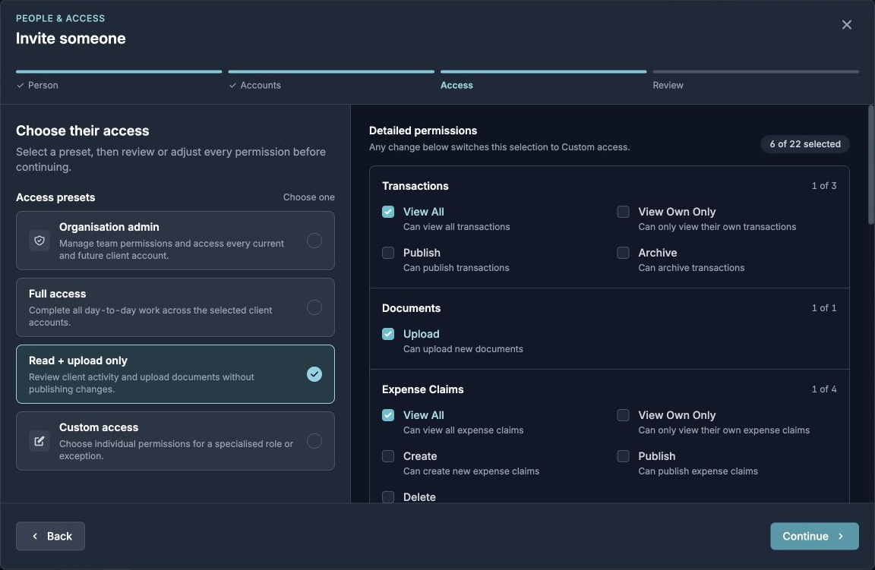
Task: Click the 'Can publish expense claims' description
Action: pos(697,471)
